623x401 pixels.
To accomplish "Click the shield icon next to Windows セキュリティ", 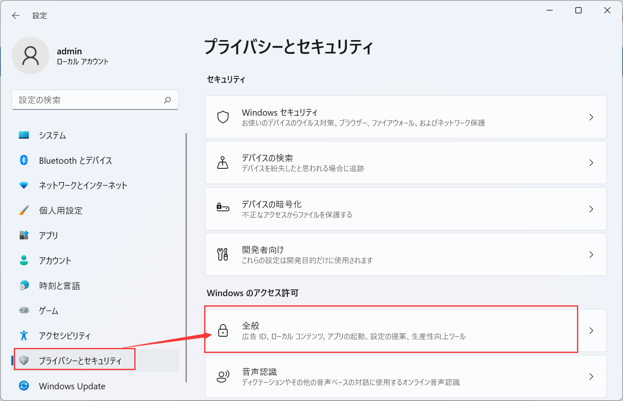I will pos(223,117).
